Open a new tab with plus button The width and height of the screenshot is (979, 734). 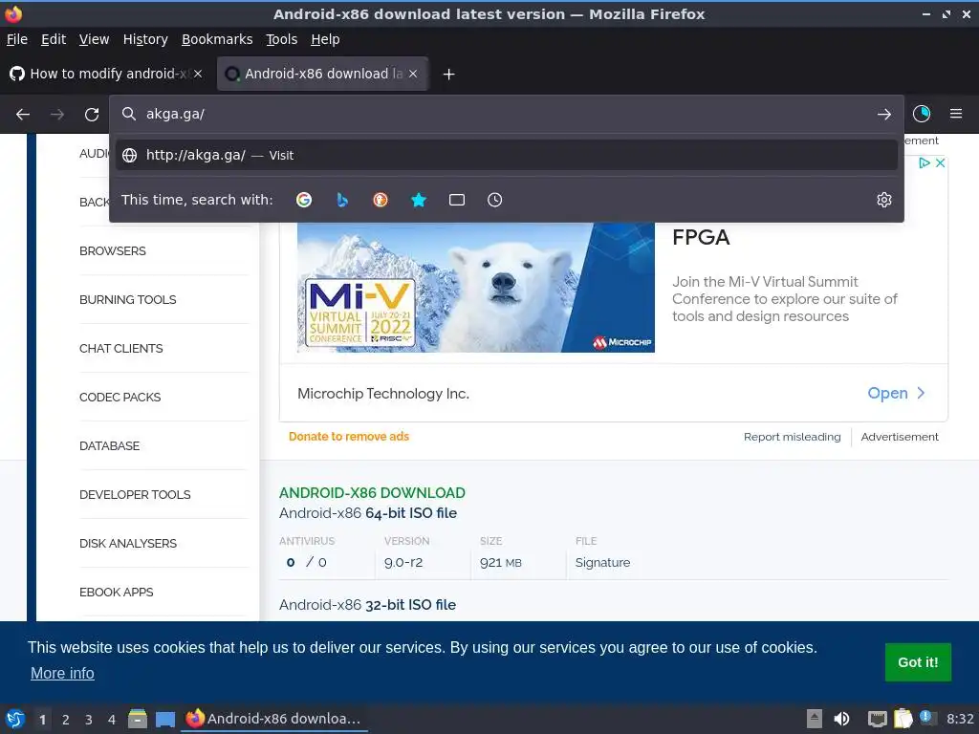tap(448, 75)
